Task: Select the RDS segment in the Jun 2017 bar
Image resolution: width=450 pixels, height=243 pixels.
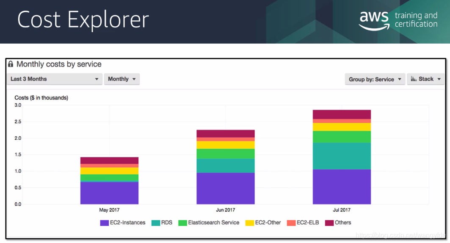Action: tap(226, 166)
